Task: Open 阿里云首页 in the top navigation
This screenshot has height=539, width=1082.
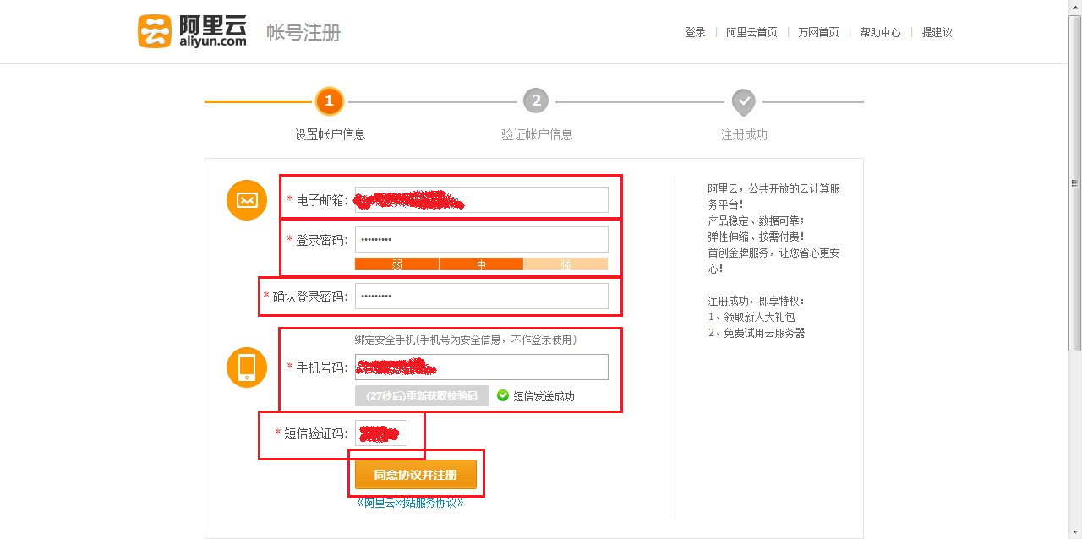Action: (x=751, y=31)
